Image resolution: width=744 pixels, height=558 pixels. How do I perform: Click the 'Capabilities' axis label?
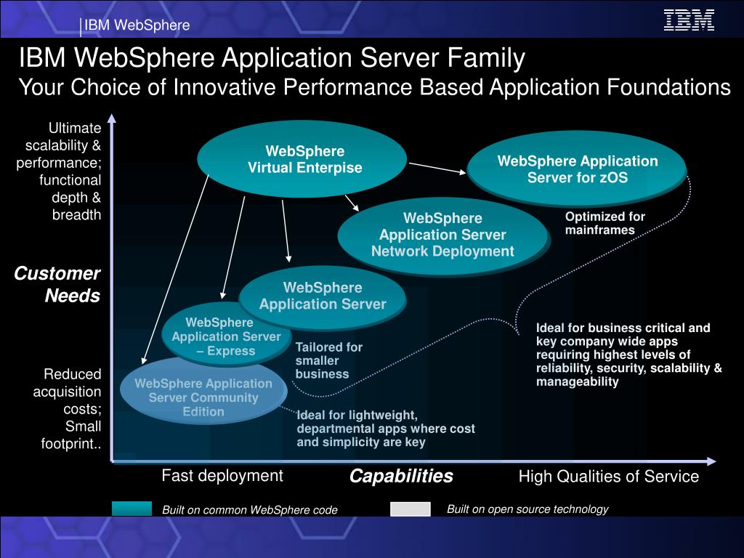(x=401, y=476)
